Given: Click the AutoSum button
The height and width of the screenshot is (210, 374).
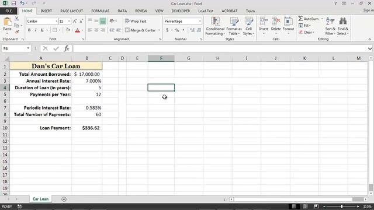Looking at the screenshot, I should [x=309, y=19].
